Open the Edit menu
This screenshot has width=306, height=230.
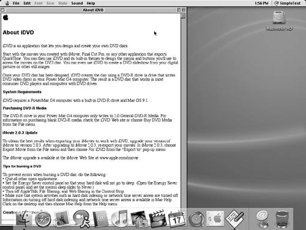tap(27, 3)
